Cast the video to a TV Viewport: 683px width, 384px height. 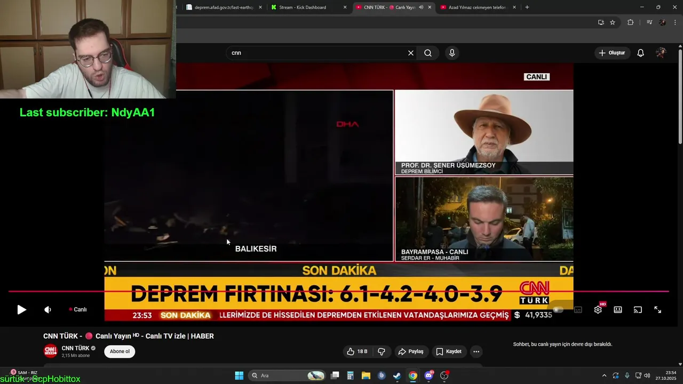coord(638,309)
